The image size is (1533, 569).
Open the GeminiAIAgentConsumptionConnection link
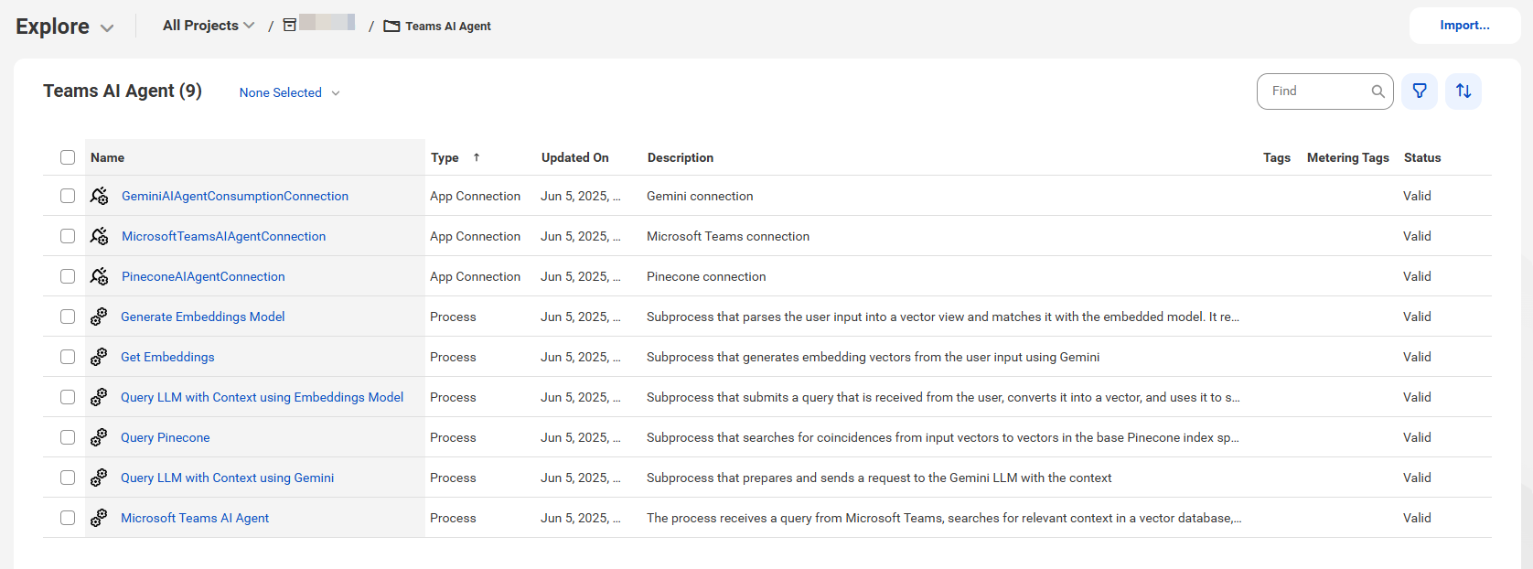point(235,196)
